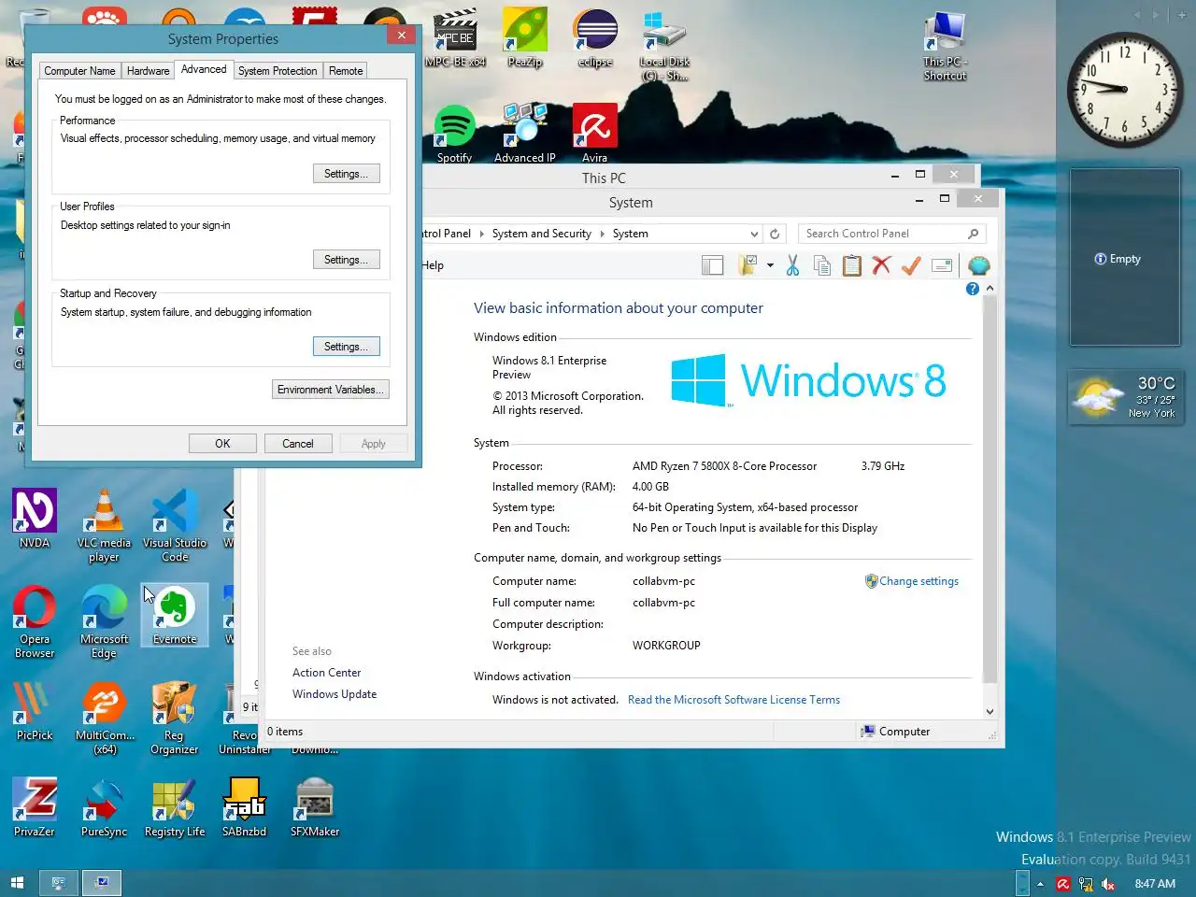Click the scroll down arrow in System window
This screenshot has width=1196, height=897.
(990, 711)
